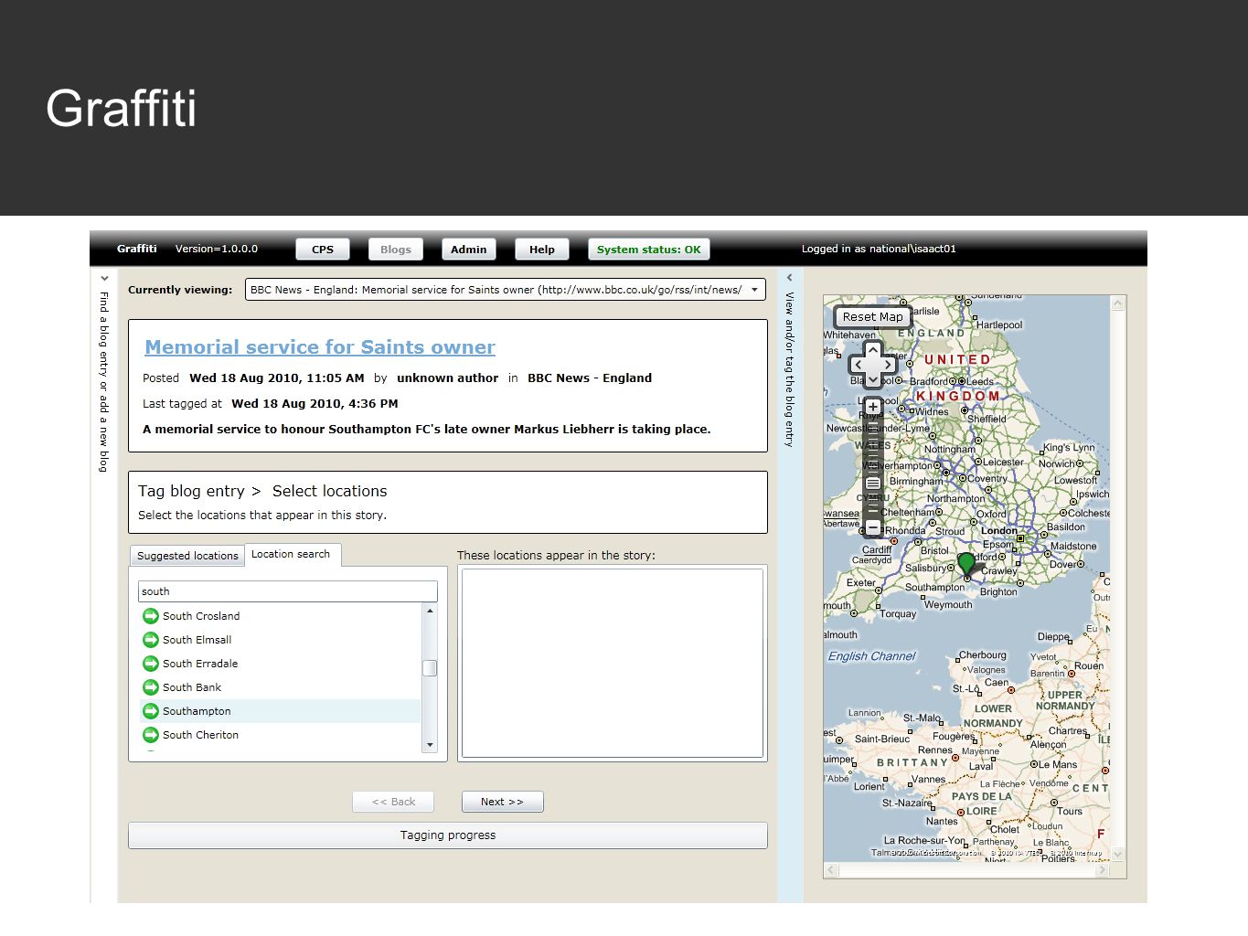Click the Graffiti app title
Screen dimensions: 1248x936
[x=137, y=249]
